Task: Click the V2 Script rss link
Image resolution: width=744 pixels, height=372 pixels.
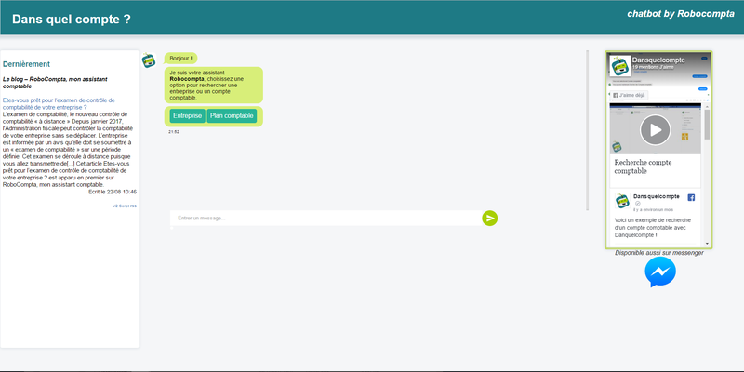Action: (125, 206)
